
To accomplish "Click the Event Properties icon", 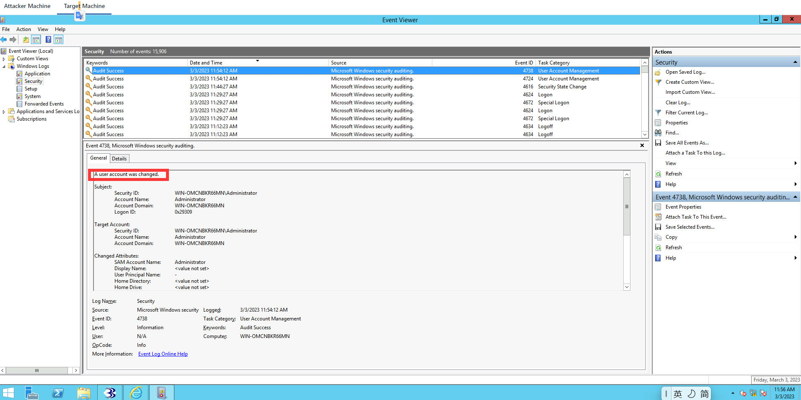I will coord(658,207).
